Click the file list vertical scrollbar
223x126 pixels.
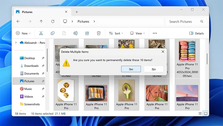point(207,59)
